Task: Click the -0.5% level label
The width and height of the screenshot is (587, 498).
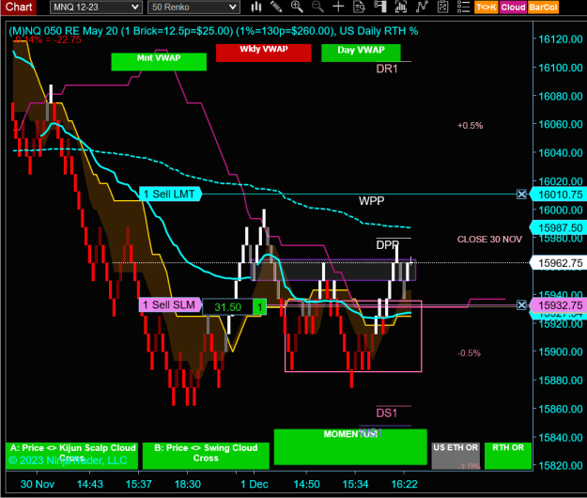Action: pyautogui.click(x=469, y=352)
